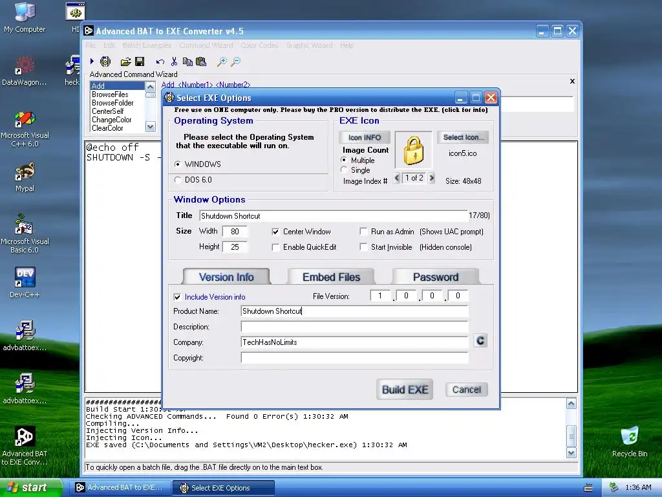Click build log scrollbar down arrow
662x497 pixels.
point(571,453)
